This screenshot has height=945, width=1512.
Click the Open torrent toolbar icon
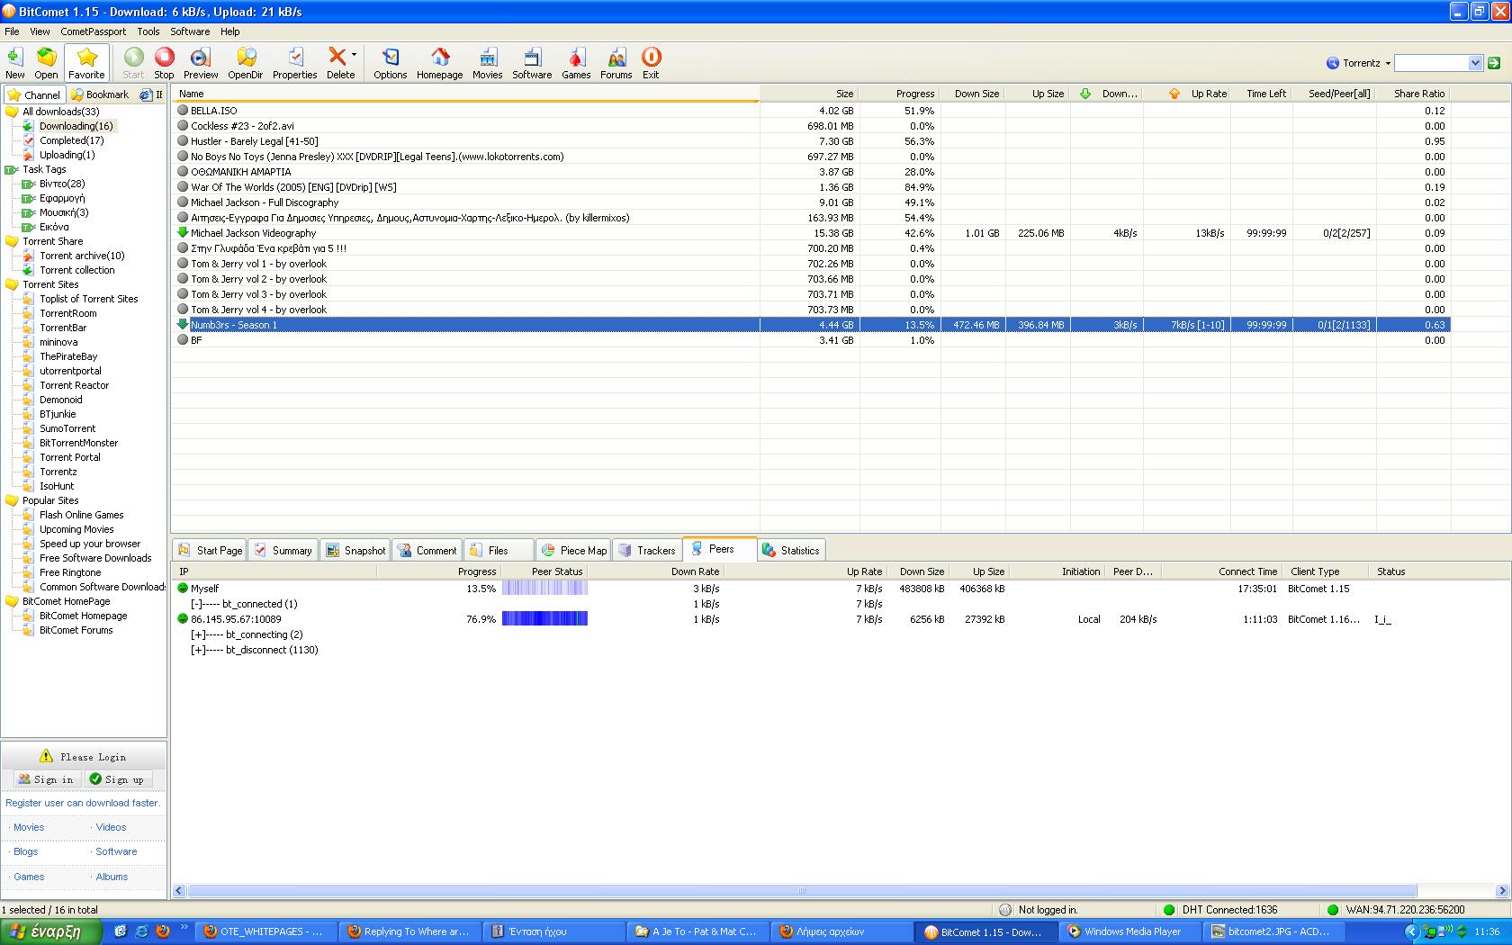[46, 63]
